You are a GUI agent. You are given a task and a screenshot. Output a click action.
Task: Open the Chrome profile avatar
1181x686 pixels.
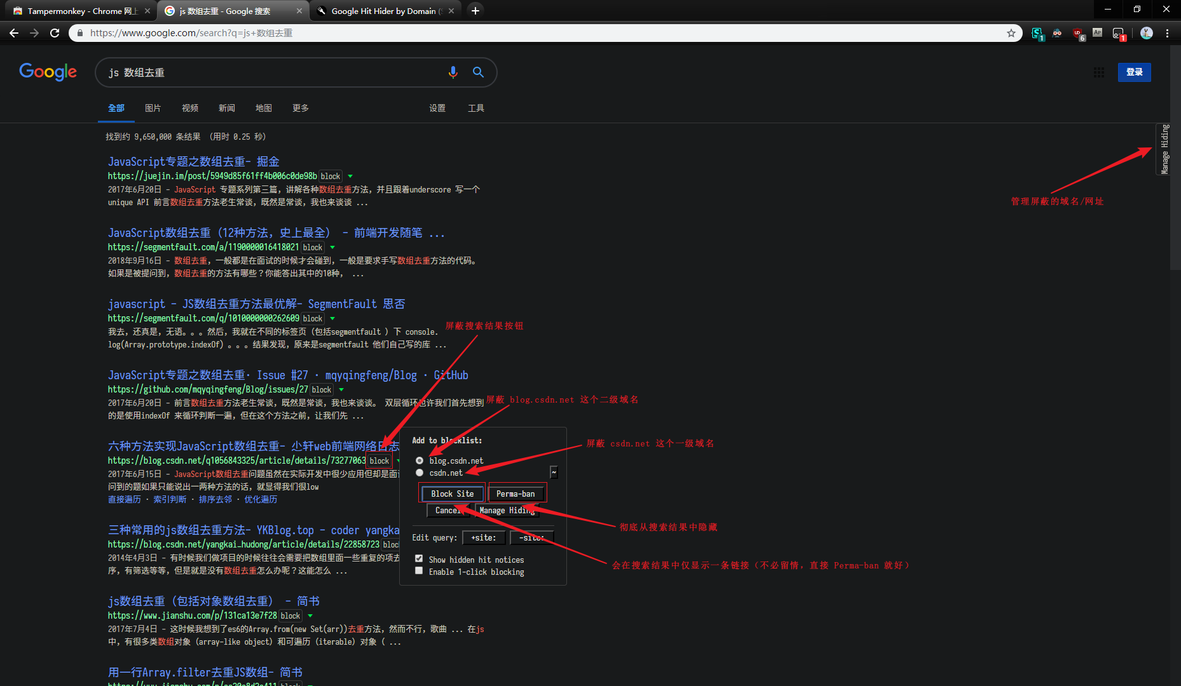tap(1147, 33)
